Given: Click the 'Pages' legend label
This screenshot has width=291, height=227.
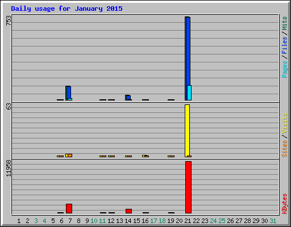Looking at the screenshot, I should pos(285,69).
